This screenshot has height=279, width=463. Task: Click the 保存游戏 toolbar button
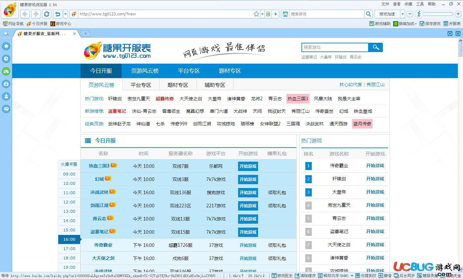point(430,24)
